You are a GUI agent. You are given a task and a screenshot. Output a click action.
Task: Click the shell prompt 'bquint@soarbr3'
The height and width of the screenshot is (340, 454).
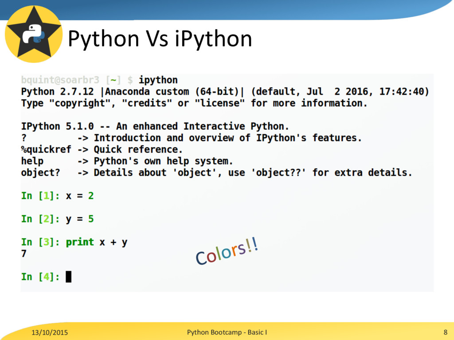pos(60,80)
